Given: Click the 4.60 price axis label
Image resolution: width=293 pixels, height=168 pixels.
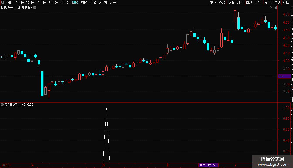Looking at the screenshot, I should click(x=286, y=14).
